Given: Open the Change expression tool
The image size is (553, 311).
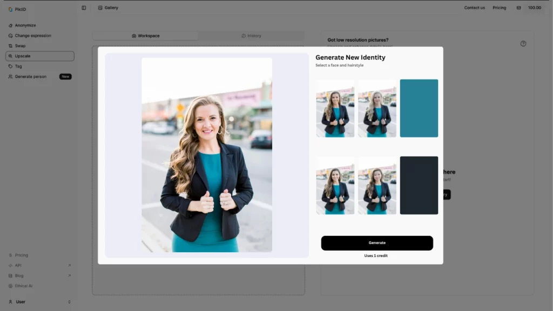Looking at the screenshot, I should pyautogui.click(x=33, y=35).
